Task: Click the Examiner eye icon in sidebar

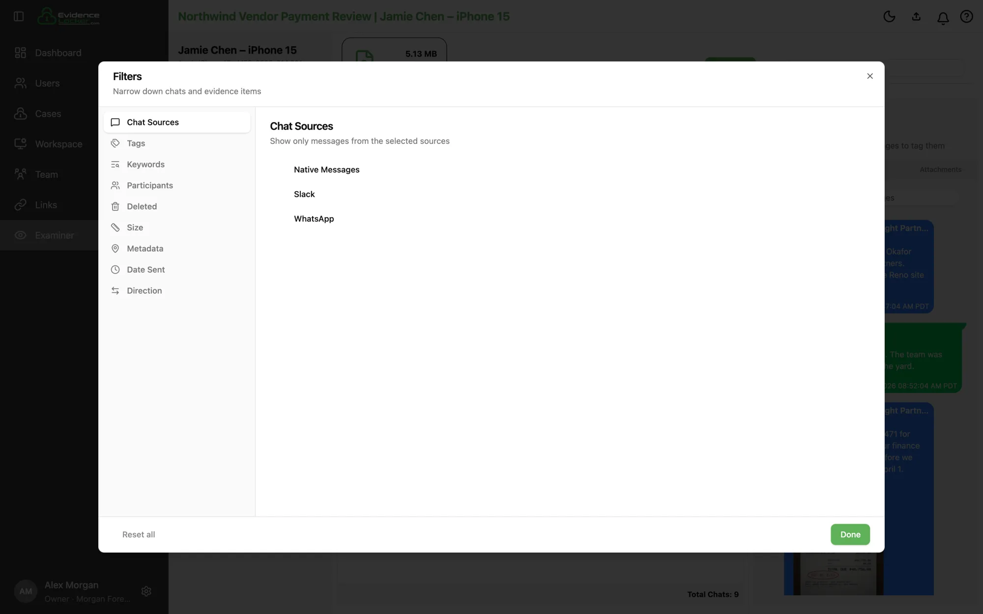Action: [20, 235]
